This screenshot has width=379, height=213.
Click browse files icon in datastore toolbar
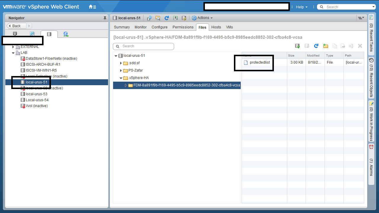pyautogui.click(x=158, y=18)
